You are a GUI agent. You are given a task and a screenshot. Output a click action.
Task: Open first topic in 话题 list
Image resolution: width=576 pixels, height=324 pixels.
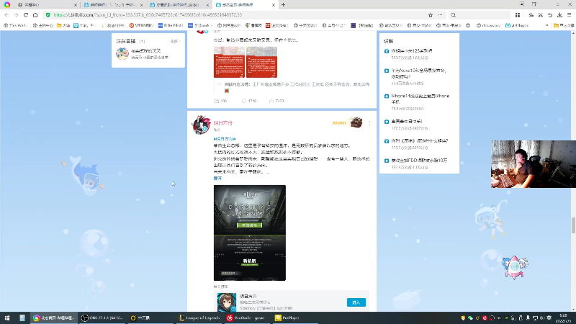(x=412, y=50)
